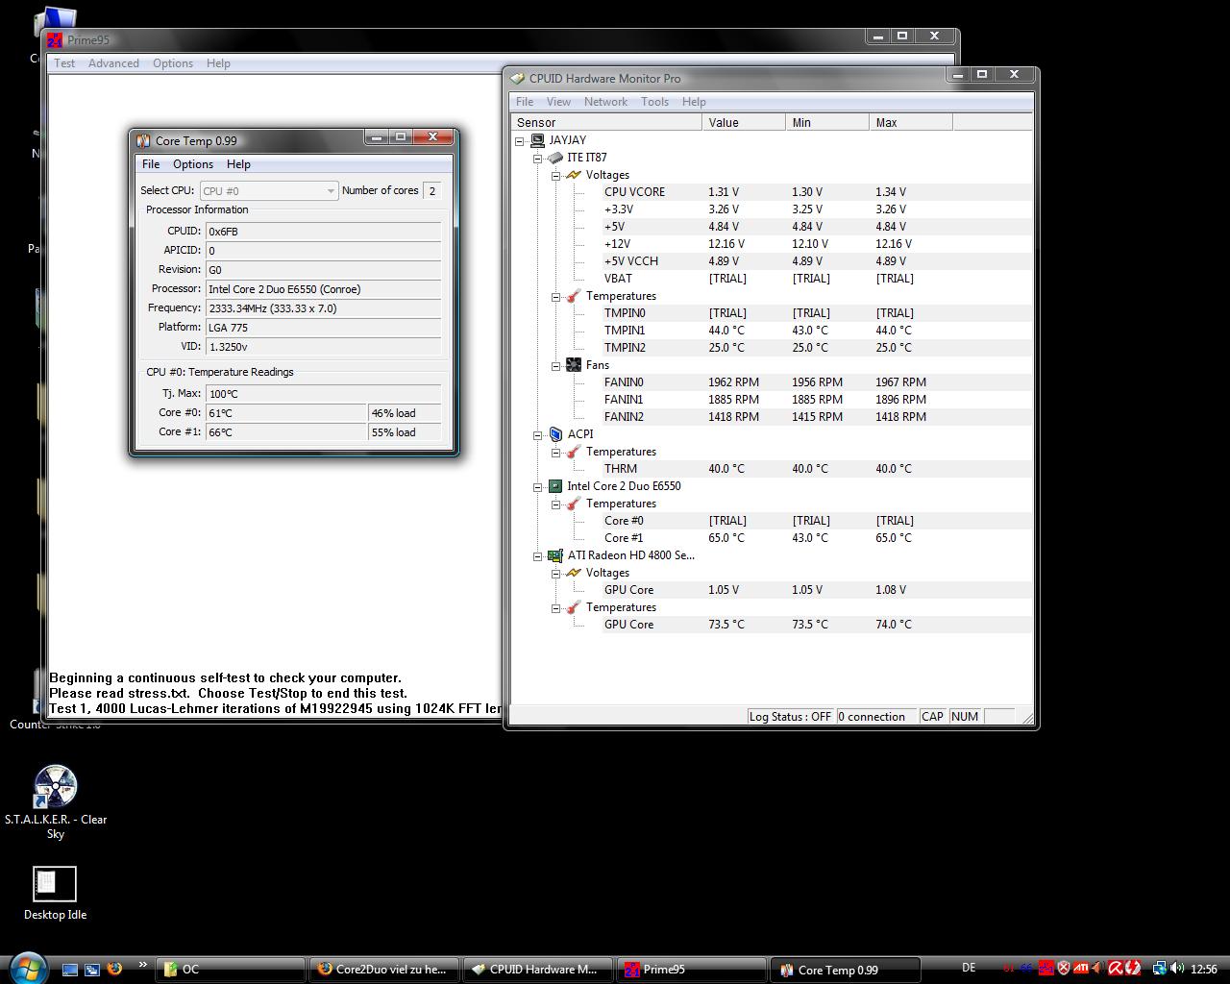Open File menu in Core Temp
1230x984 pixels.
[151, 164]
